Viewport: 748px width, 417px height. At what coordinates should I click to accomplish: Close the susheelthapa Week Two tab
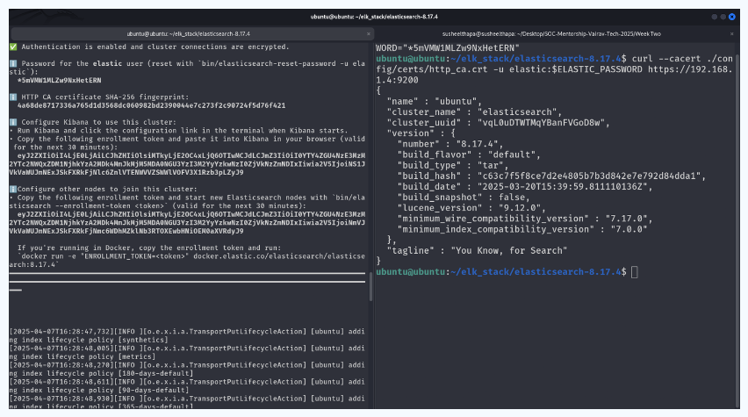pyautogui.click(x=732, y=34)
